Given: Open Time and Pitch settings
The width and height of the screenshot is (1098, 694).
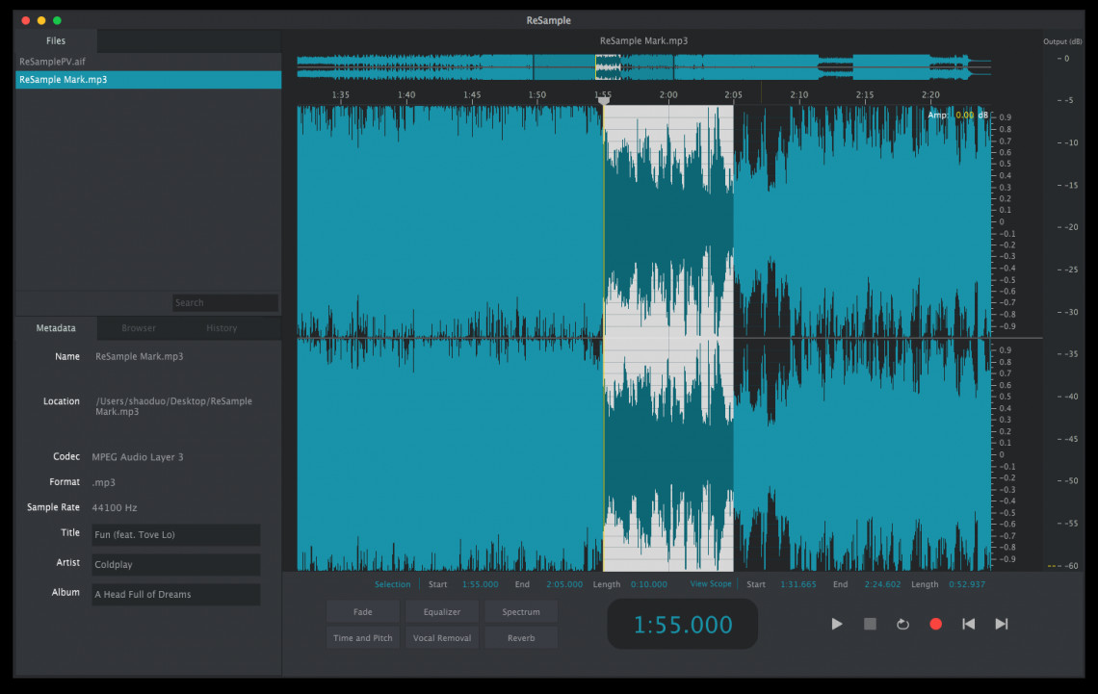Looking at the screenshot, I should point(363,638).
